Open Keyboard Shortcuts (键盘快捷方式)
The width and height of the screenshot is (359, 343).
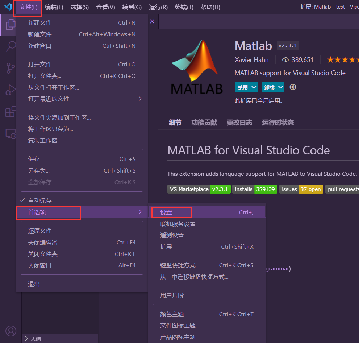click(x=207, y=265)
